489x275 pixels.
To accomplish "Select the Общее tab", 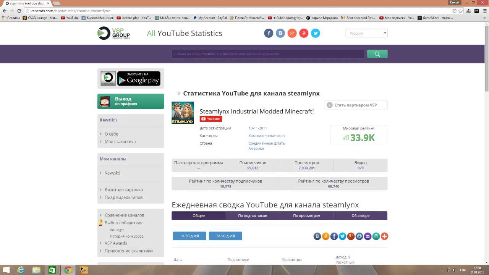I will (x=199, y=216).
